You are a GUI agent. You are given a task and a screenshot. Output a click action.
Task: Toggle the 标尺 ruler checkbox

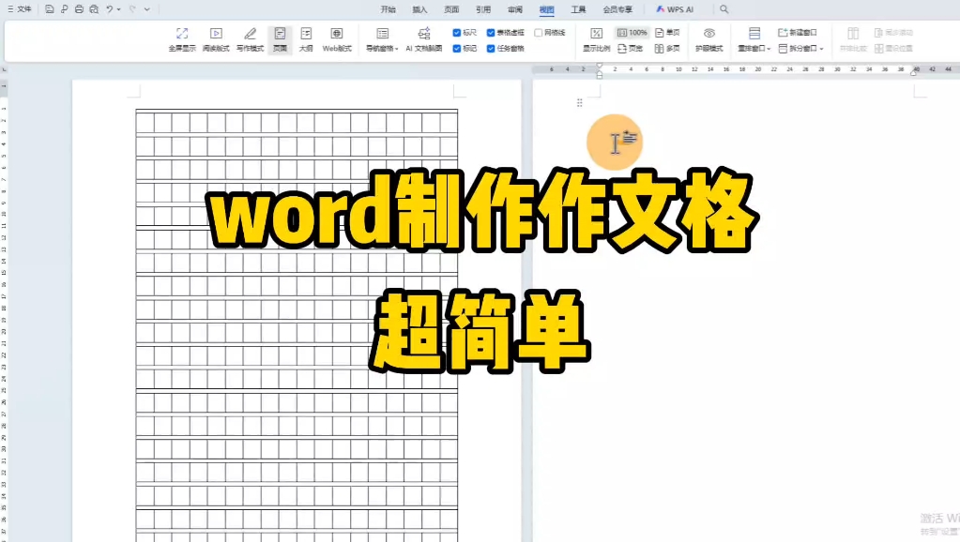click(457, 32)
